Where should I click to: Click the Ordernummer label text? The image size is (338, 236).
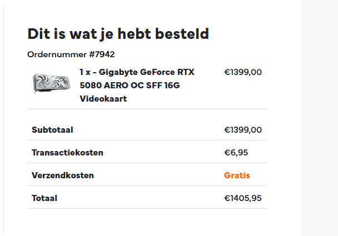(x=57, y=54)
